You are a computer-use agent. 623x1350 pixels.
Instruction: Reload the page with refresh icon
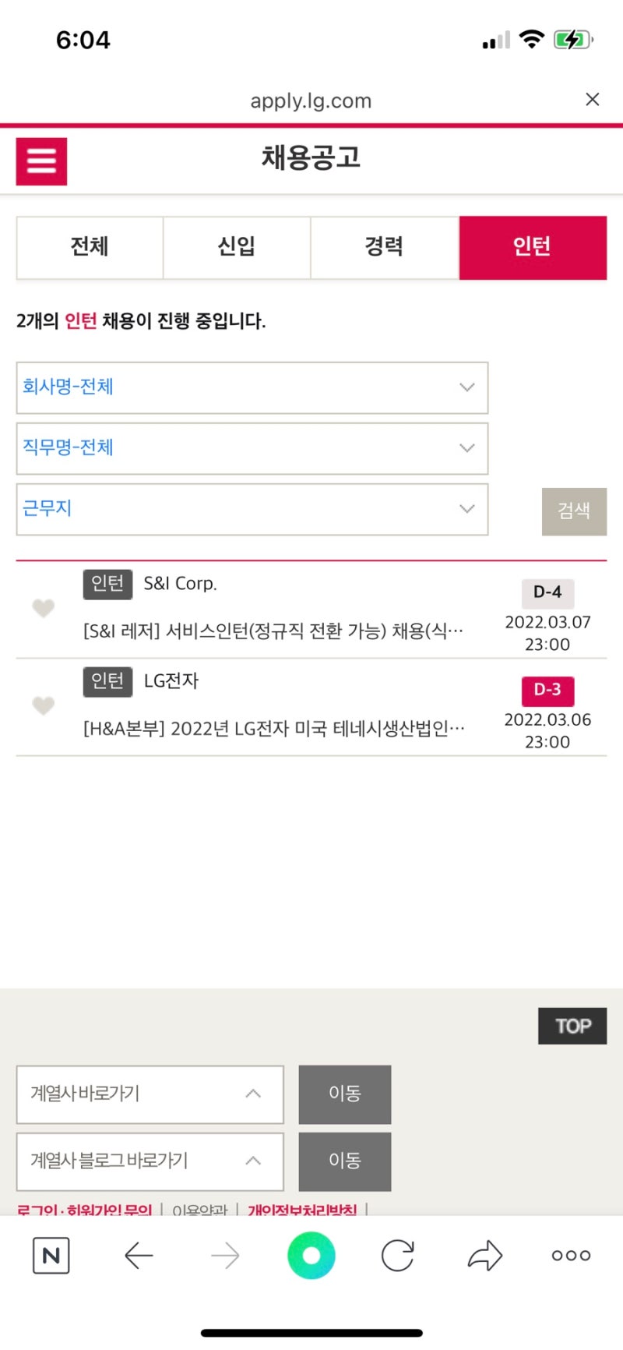[397, 1256]
